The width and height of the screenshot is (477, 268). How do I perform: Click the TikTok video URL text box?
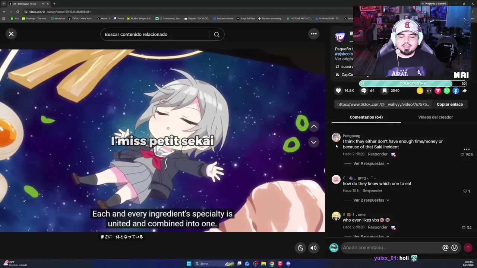[x=383, y=104]
